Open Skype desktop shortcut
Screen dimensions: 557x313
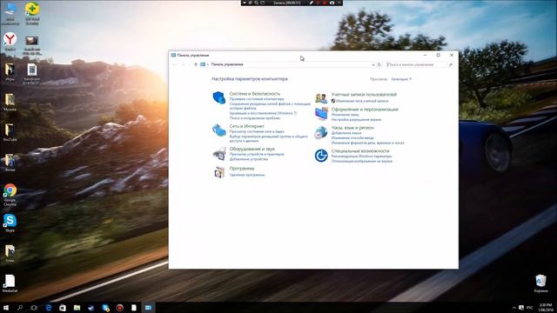(10, 223)
